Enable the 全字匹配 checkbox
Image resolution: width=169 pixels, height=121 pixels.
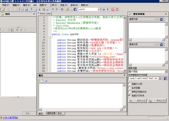click(130, 88)
